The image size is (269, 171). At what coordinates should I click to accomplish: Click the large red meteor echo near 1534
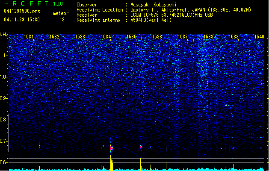pyautogui.click(x=112, y=148)
